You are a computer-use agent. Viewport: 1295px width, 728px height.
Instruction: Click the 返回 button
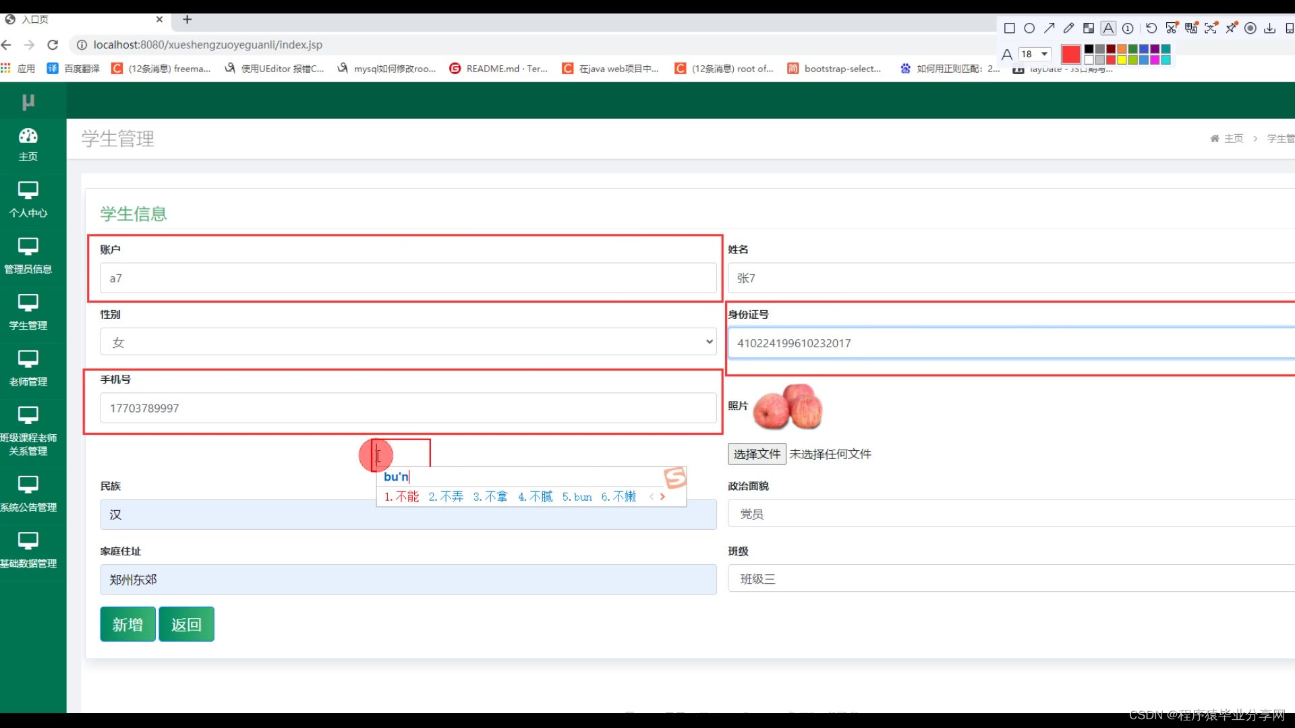point(186,624)
